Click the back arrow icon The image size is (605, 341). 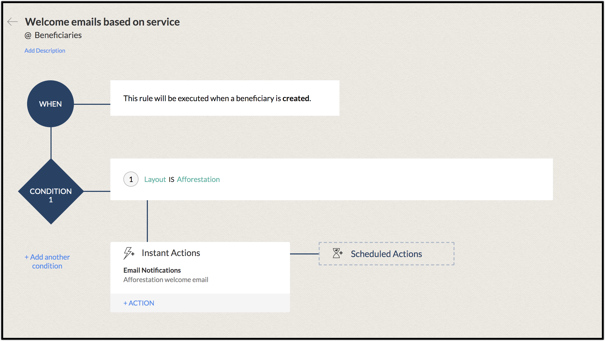[x=12, y=22]
